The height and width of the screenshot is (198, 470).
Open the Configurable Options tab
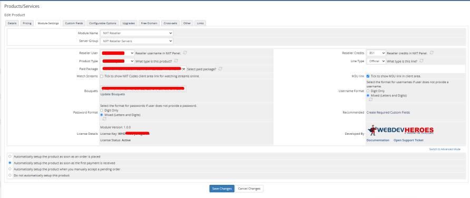(103, 23)
